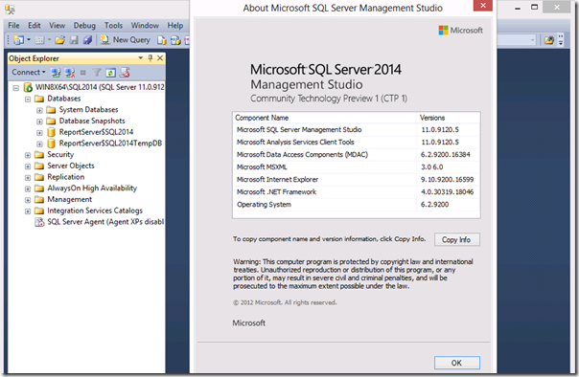Click OK in the About dialog
This screenshot has height=377, width=579.
(456, 363)
